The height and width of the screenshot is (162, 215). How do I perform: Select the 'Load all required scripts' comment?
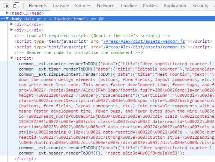(x=92, y=36)
